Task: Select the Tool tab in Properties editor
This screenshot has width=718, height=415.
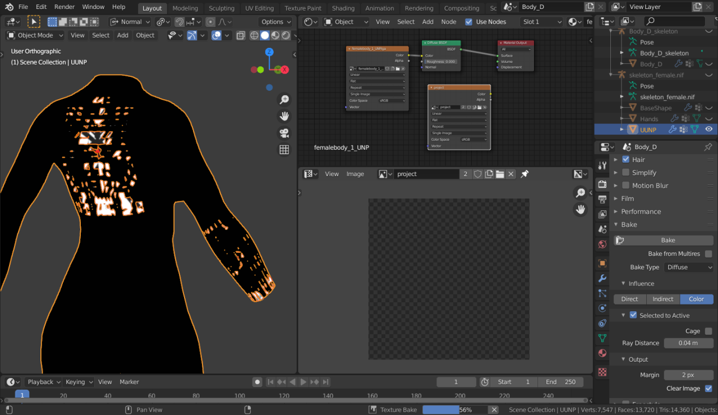Action: (602, 165)
